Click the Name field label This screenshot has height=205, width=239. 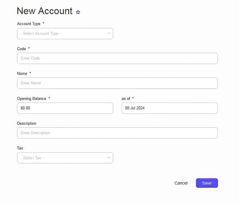[22, 73]
